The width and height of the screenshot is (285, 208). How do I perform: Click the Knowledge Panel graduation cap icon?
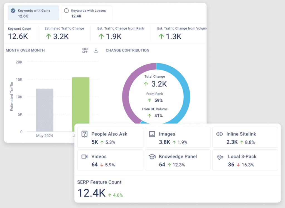click(152, 157)
